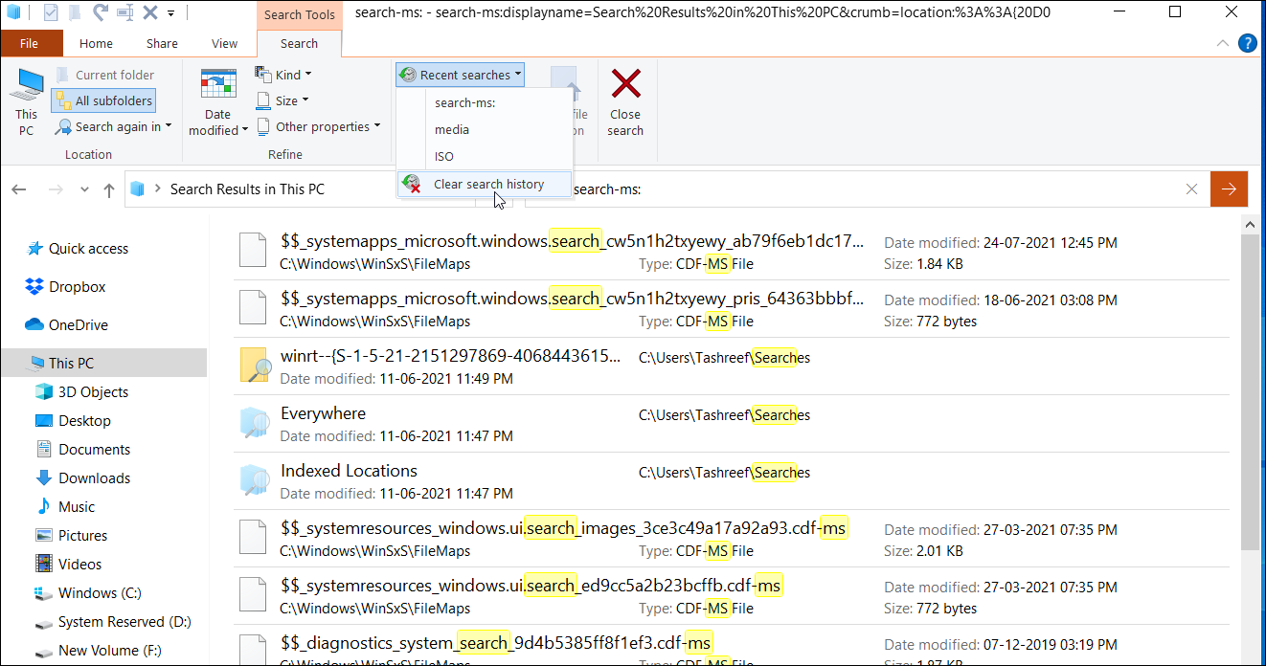Select This PC in navigation pane
This screenshot has width=1266, height=666.
102,363
